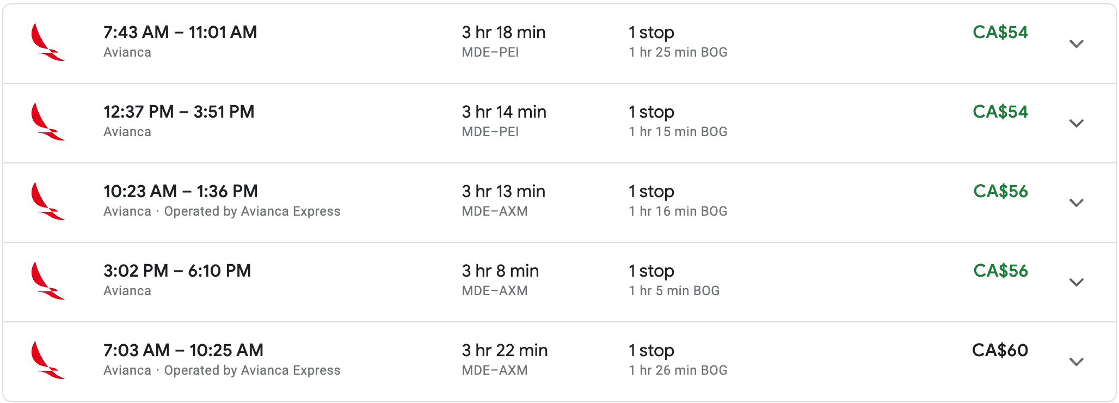Click Avianca logo on 12:37 PM flight
The image size is (1119, 403).
[48, 122]
